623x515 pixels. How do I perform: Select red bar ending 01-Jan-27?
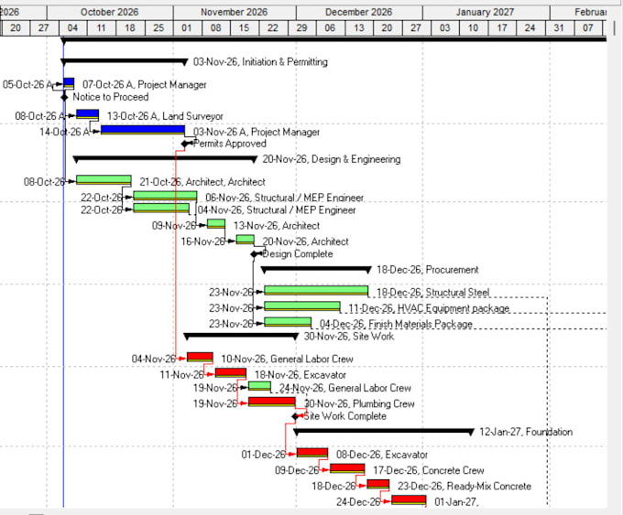pyautogui.click(x=409, y=500)
